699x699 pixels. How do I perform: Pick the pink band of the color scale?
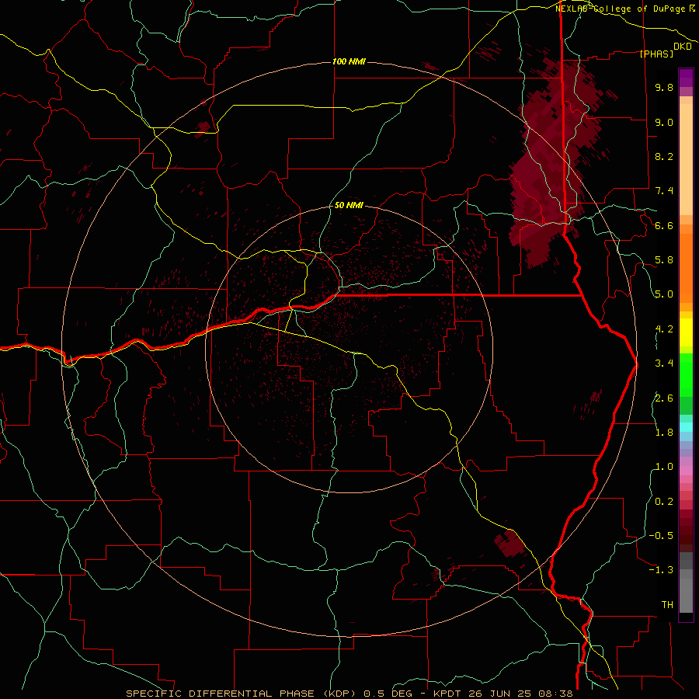(686, 471)
